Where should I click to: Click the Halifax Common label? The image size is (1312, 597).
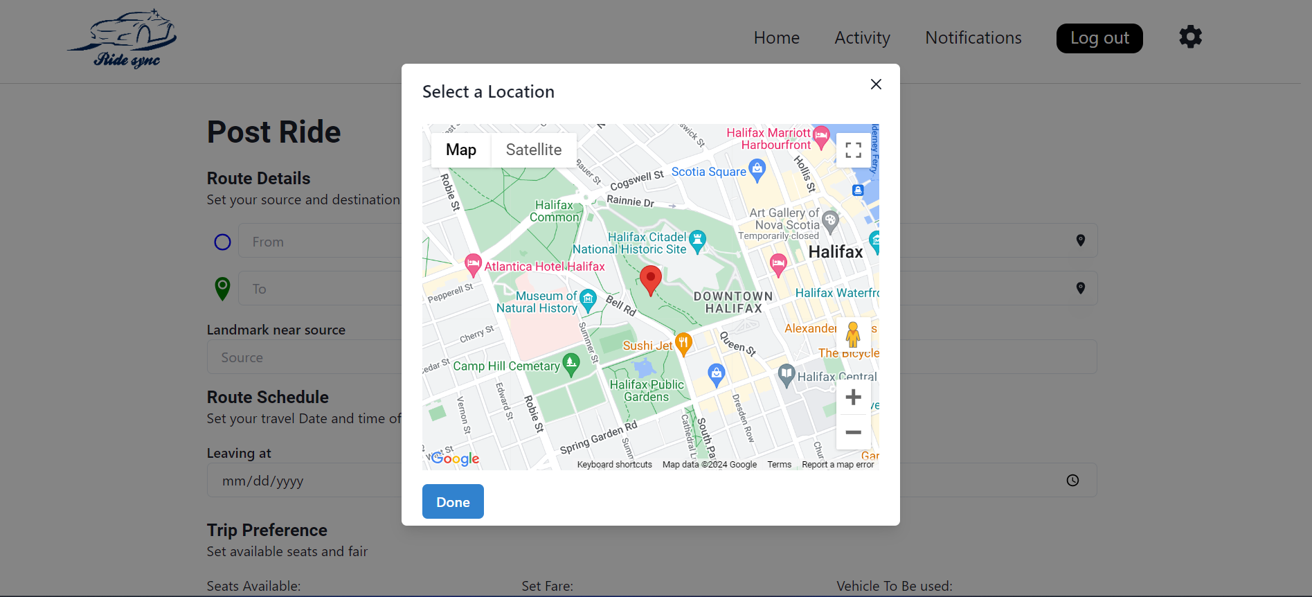click(555, 211)
